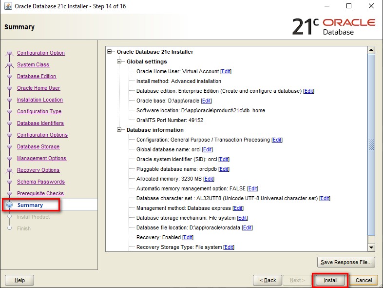Edit the Global database name

[208, 149]
